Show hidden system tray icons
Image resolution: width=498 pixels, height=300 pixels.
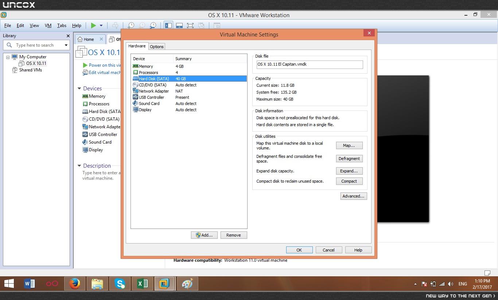coord(415,284)
